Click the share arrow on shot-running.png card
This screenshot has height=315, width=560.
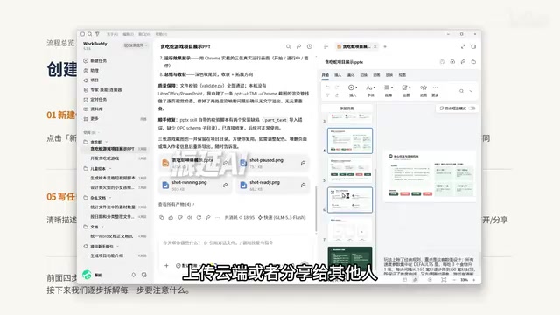coord(226,185)
